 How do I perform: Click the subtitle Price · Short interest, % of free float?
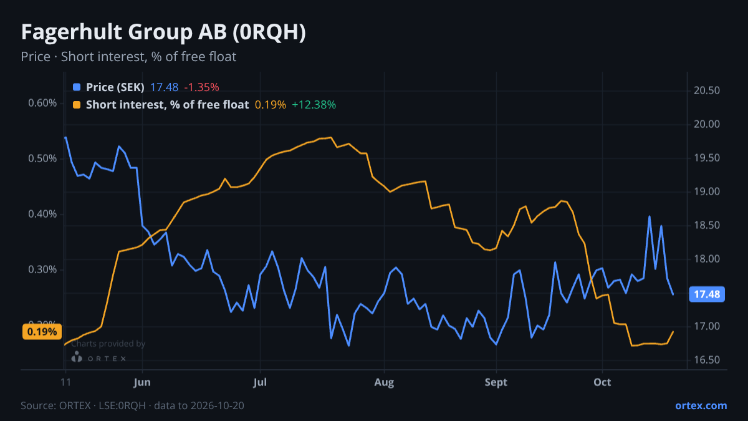pos(128,57)
